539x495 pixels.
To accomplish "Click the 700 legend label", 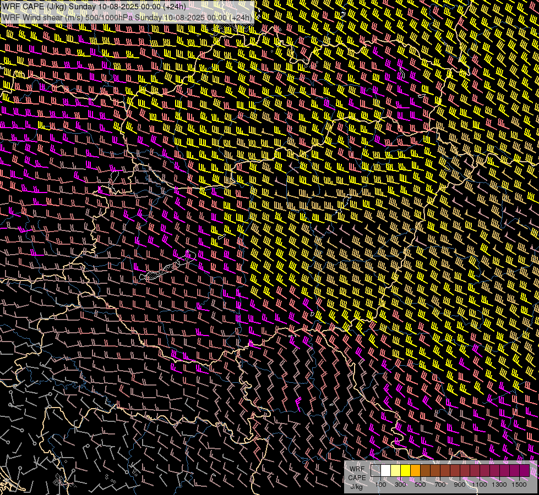I will [x=440, y=485].
